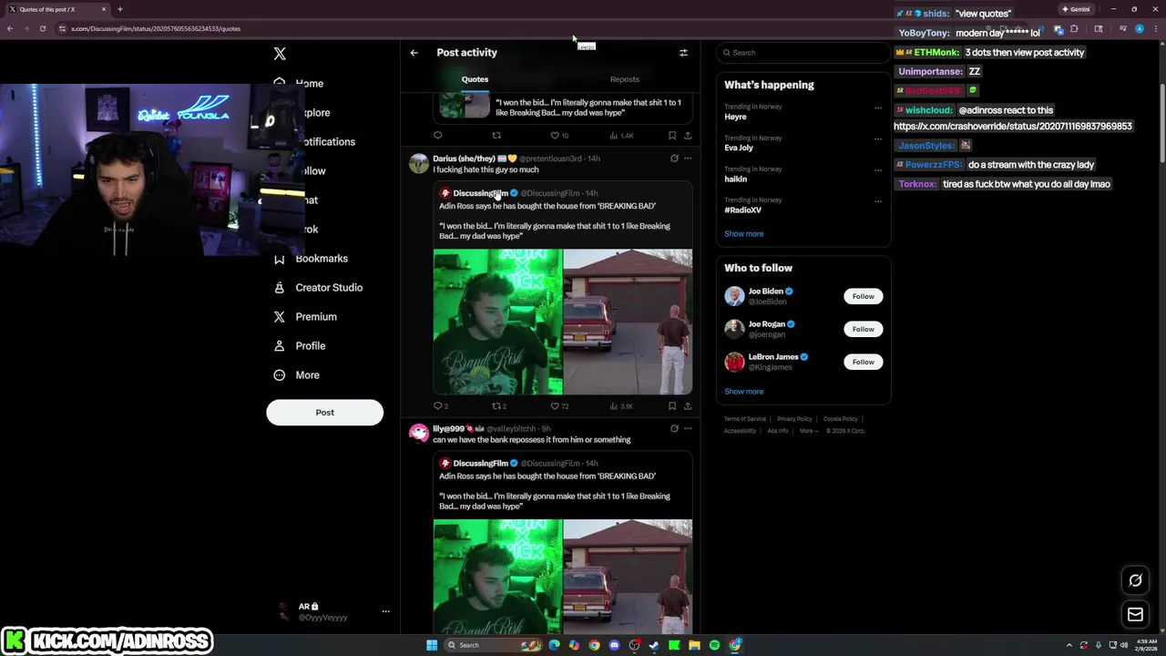Open options for the Eva Joly trend
This screenshot has height=656, width=1166.
878,138
